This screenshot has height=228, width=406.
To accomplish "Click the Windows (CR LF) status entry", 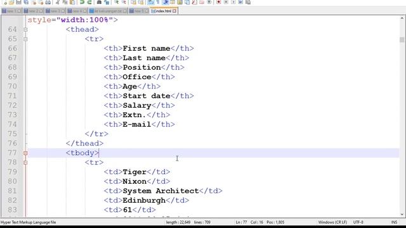I will point(332,222).
